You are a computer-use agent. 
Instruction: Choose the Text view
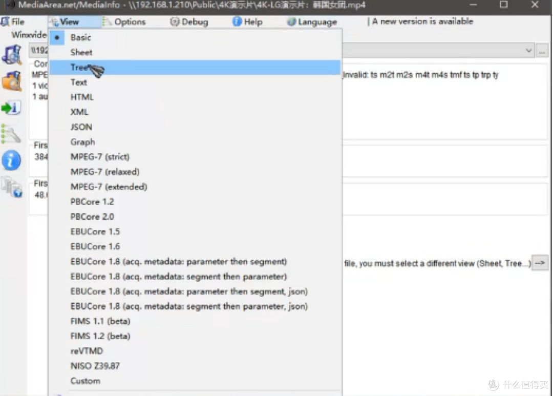195,82
